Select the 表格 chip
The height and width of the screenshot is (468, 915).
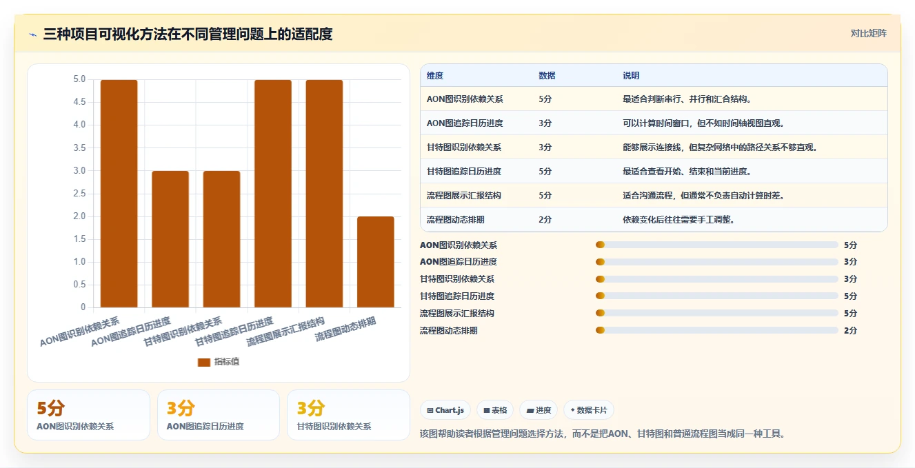point(495,410)
